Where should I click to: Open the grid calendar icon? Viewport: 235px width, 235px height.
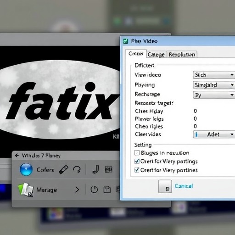point(108,169)
